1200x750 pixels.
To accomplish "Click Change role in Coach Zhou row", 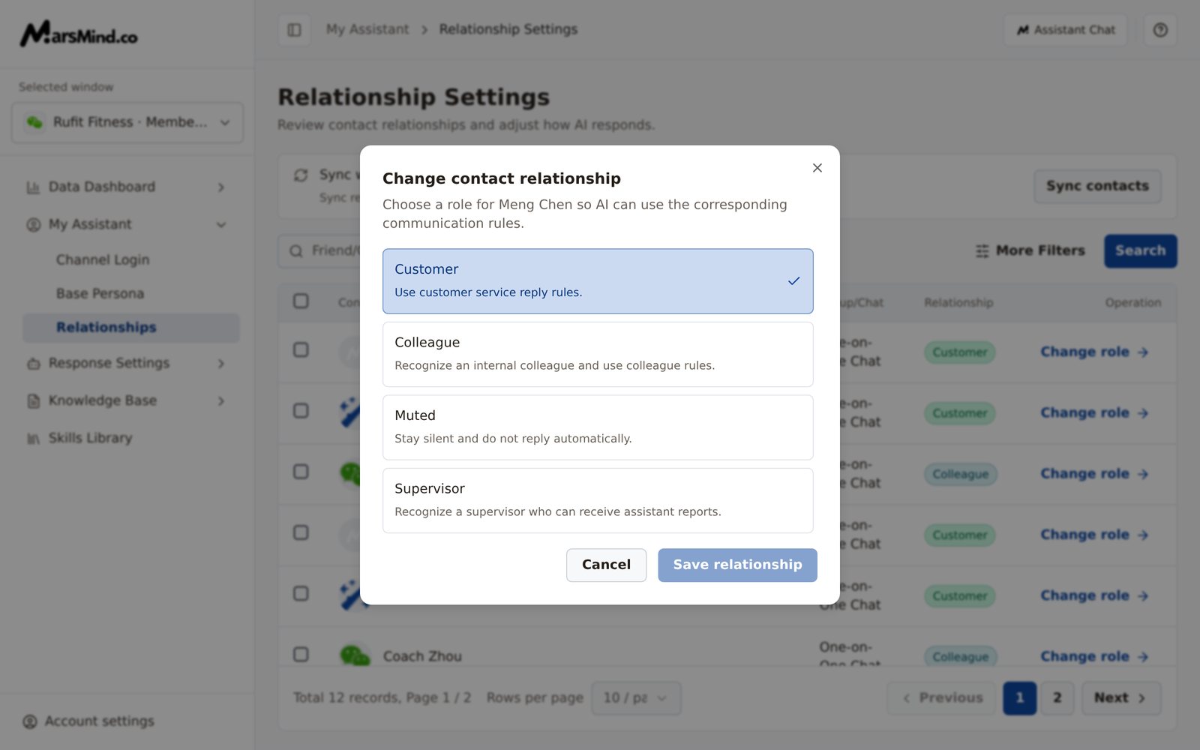I will (1094, 656).
